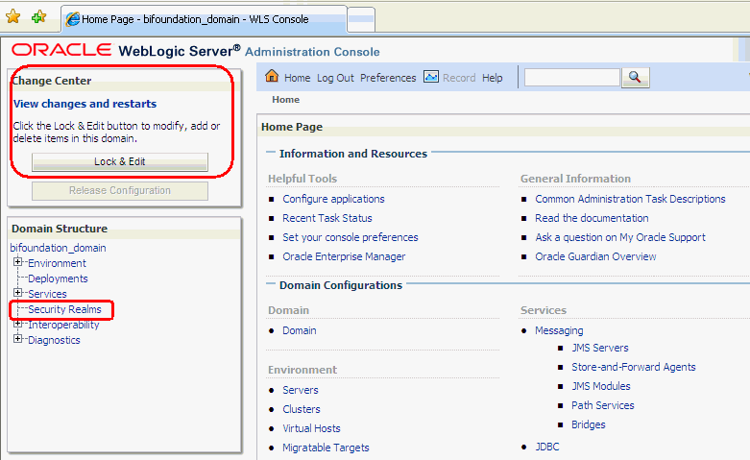Open the JMS Modules link

click(x=601, y=386)
